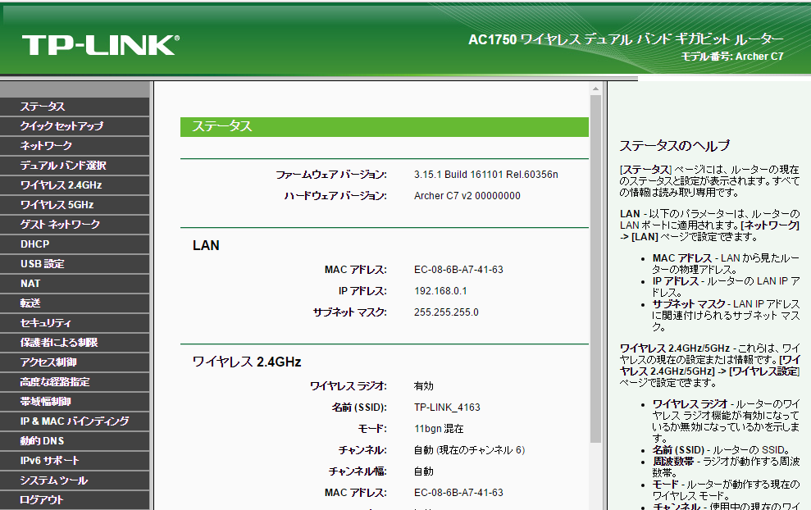Open システム ツール menu
Screen dimensions: 811x510
(x=75, y=480)
